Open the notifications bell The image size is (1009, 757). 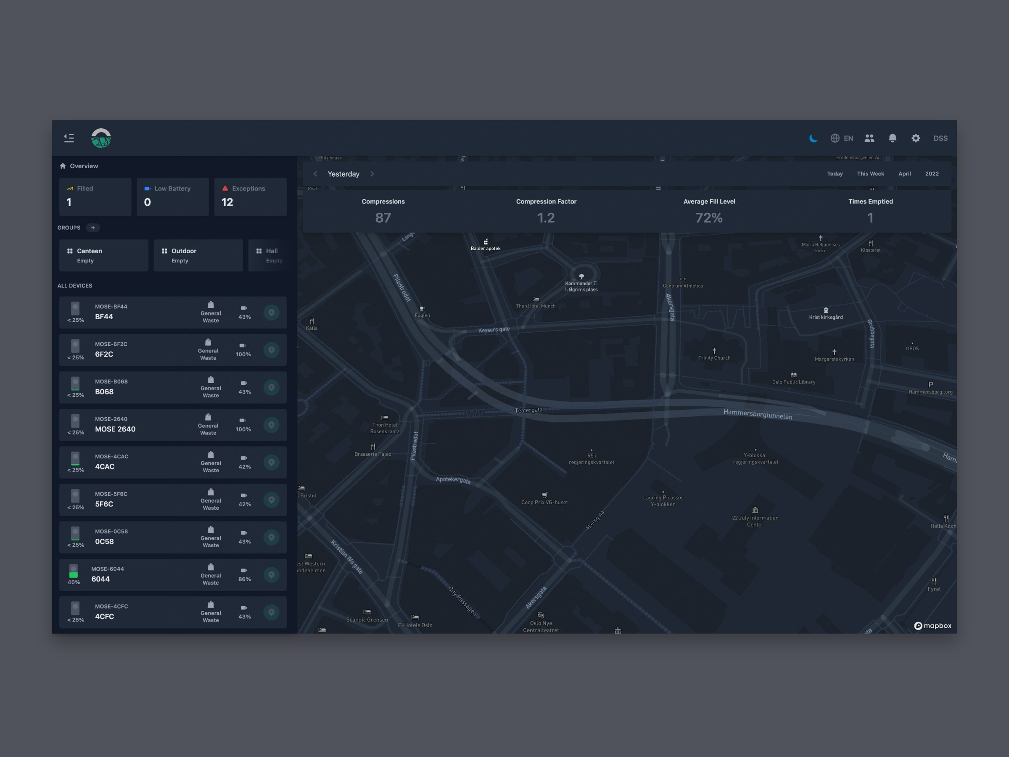click(892, 138)
